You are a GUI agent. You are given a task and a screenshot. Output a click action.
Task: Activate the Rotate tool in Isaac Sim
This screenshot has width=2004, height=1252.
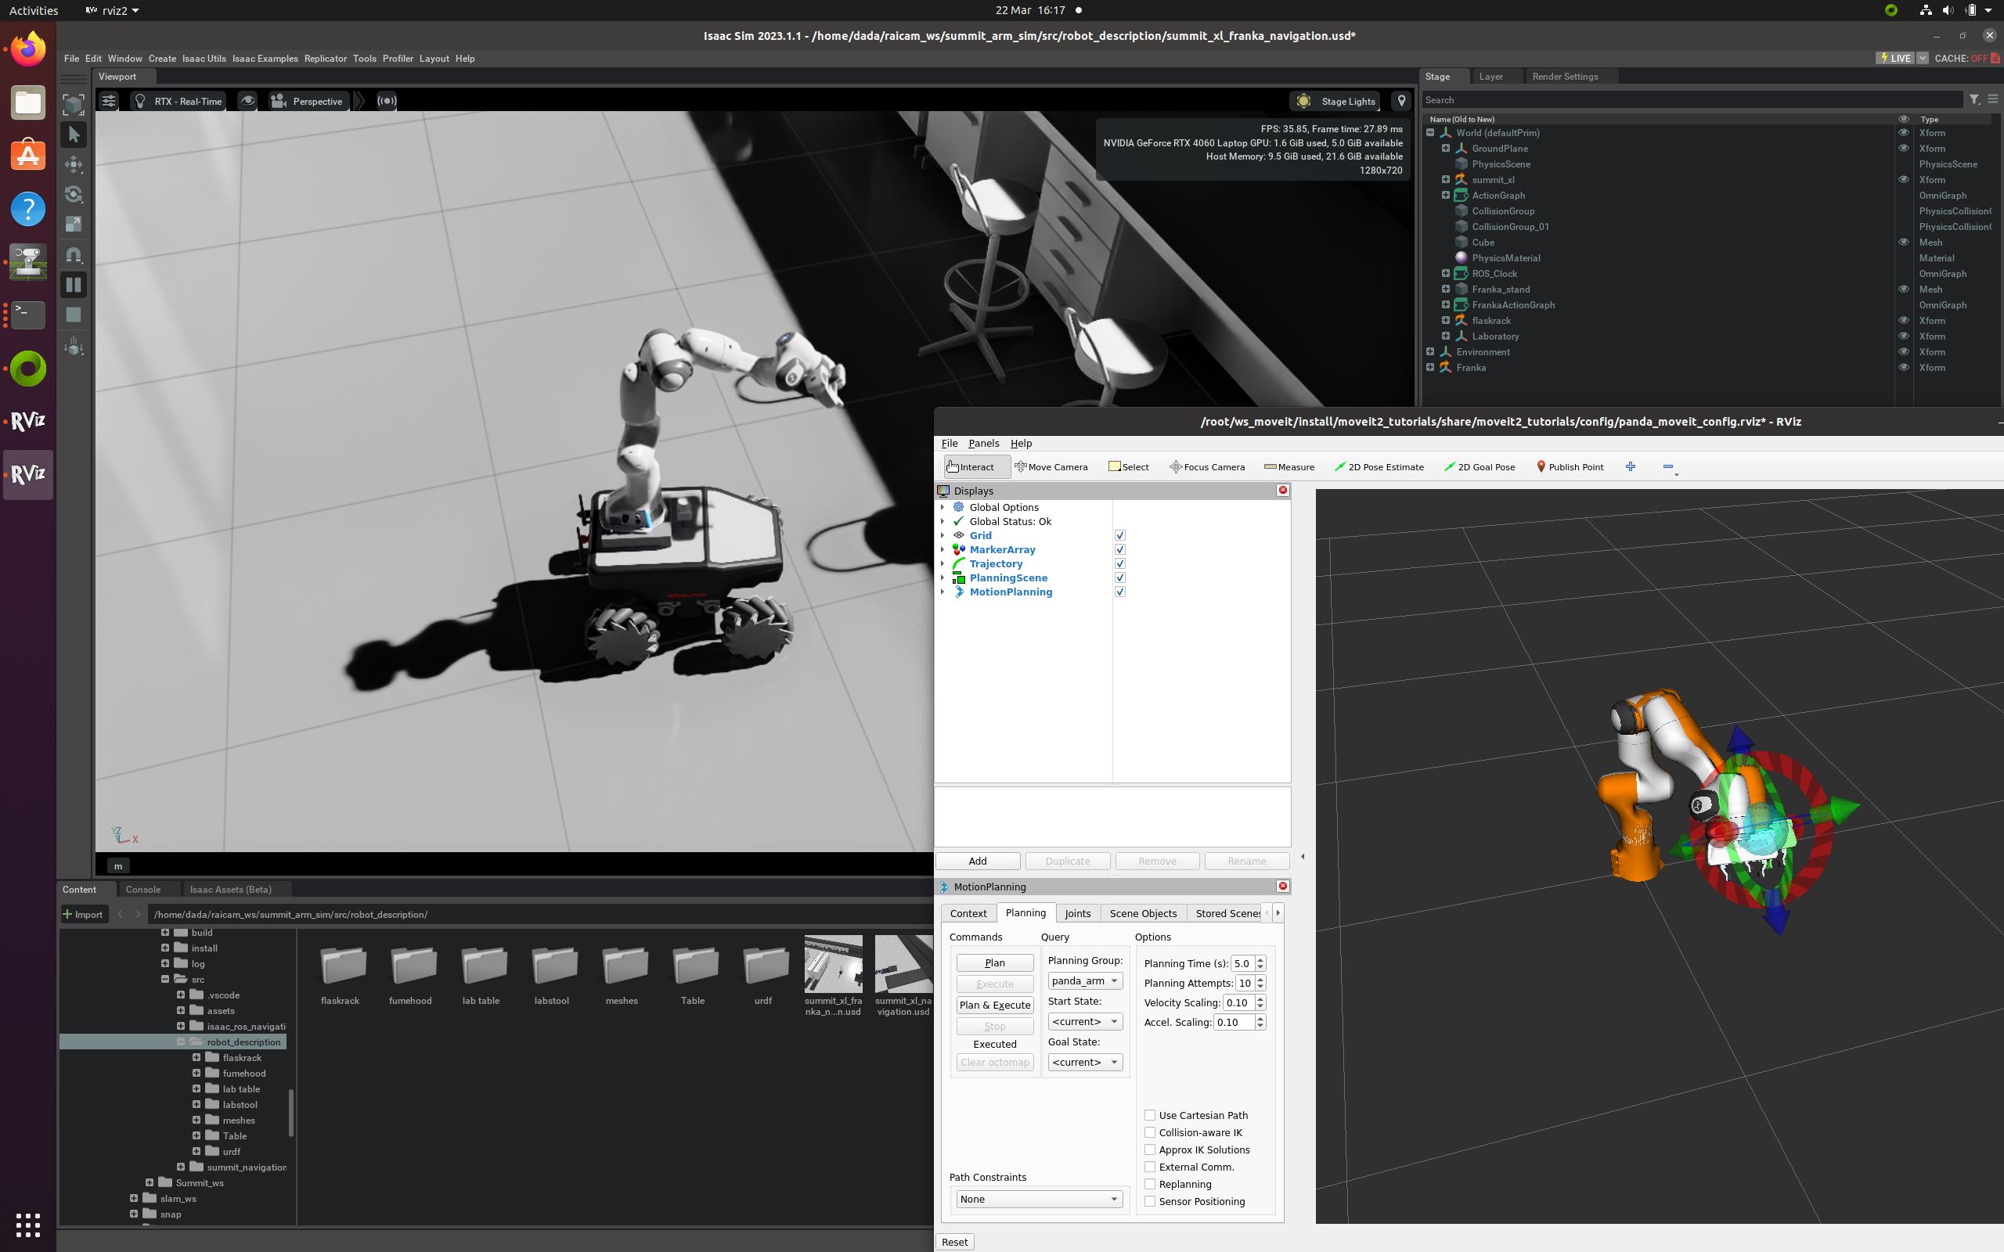coord(74,195)
